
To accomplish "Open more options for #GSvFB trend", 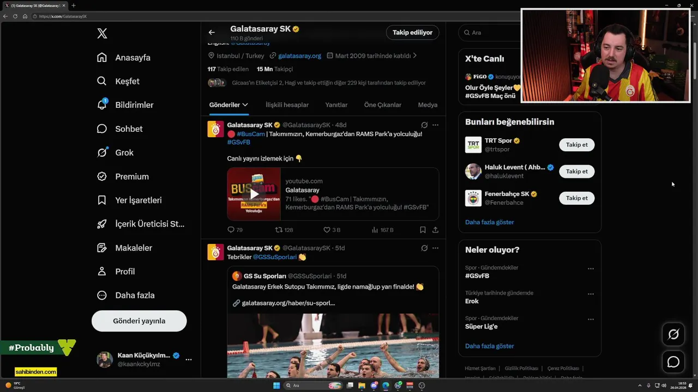I will [591, 269].
